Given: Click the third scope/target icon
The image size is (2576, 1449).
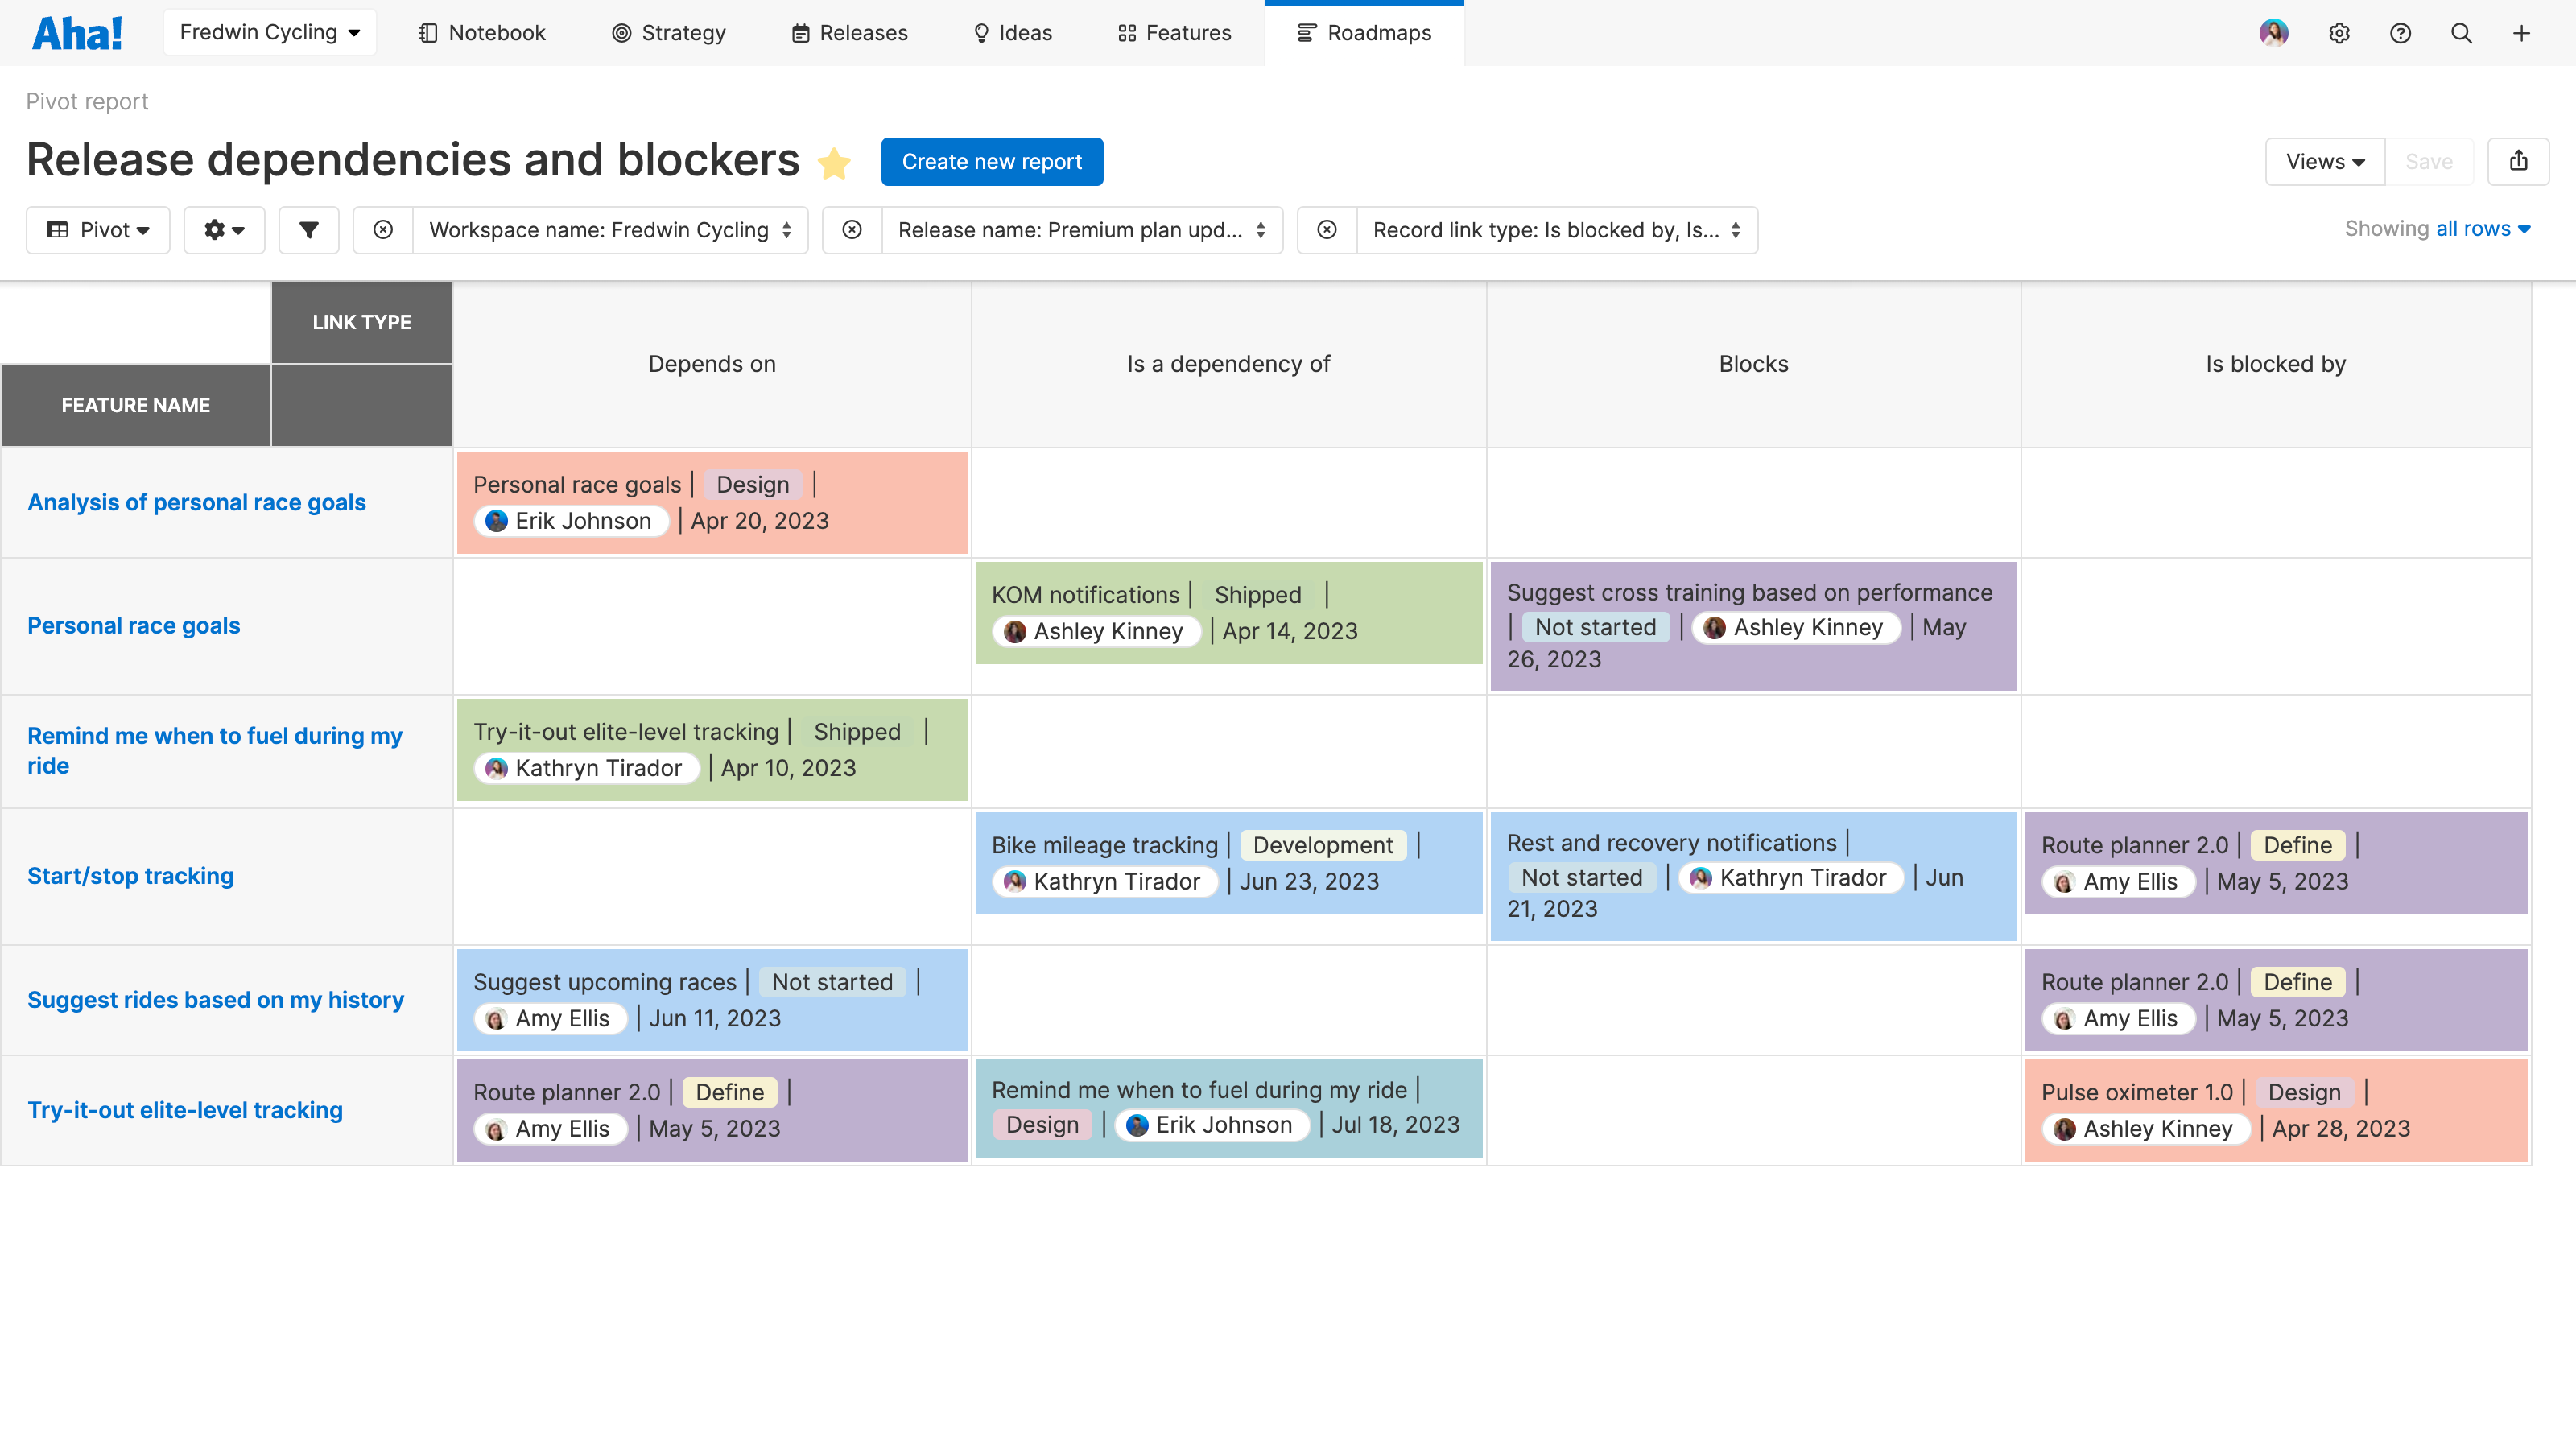Looking at the screenshot, I should [1325, 230].
